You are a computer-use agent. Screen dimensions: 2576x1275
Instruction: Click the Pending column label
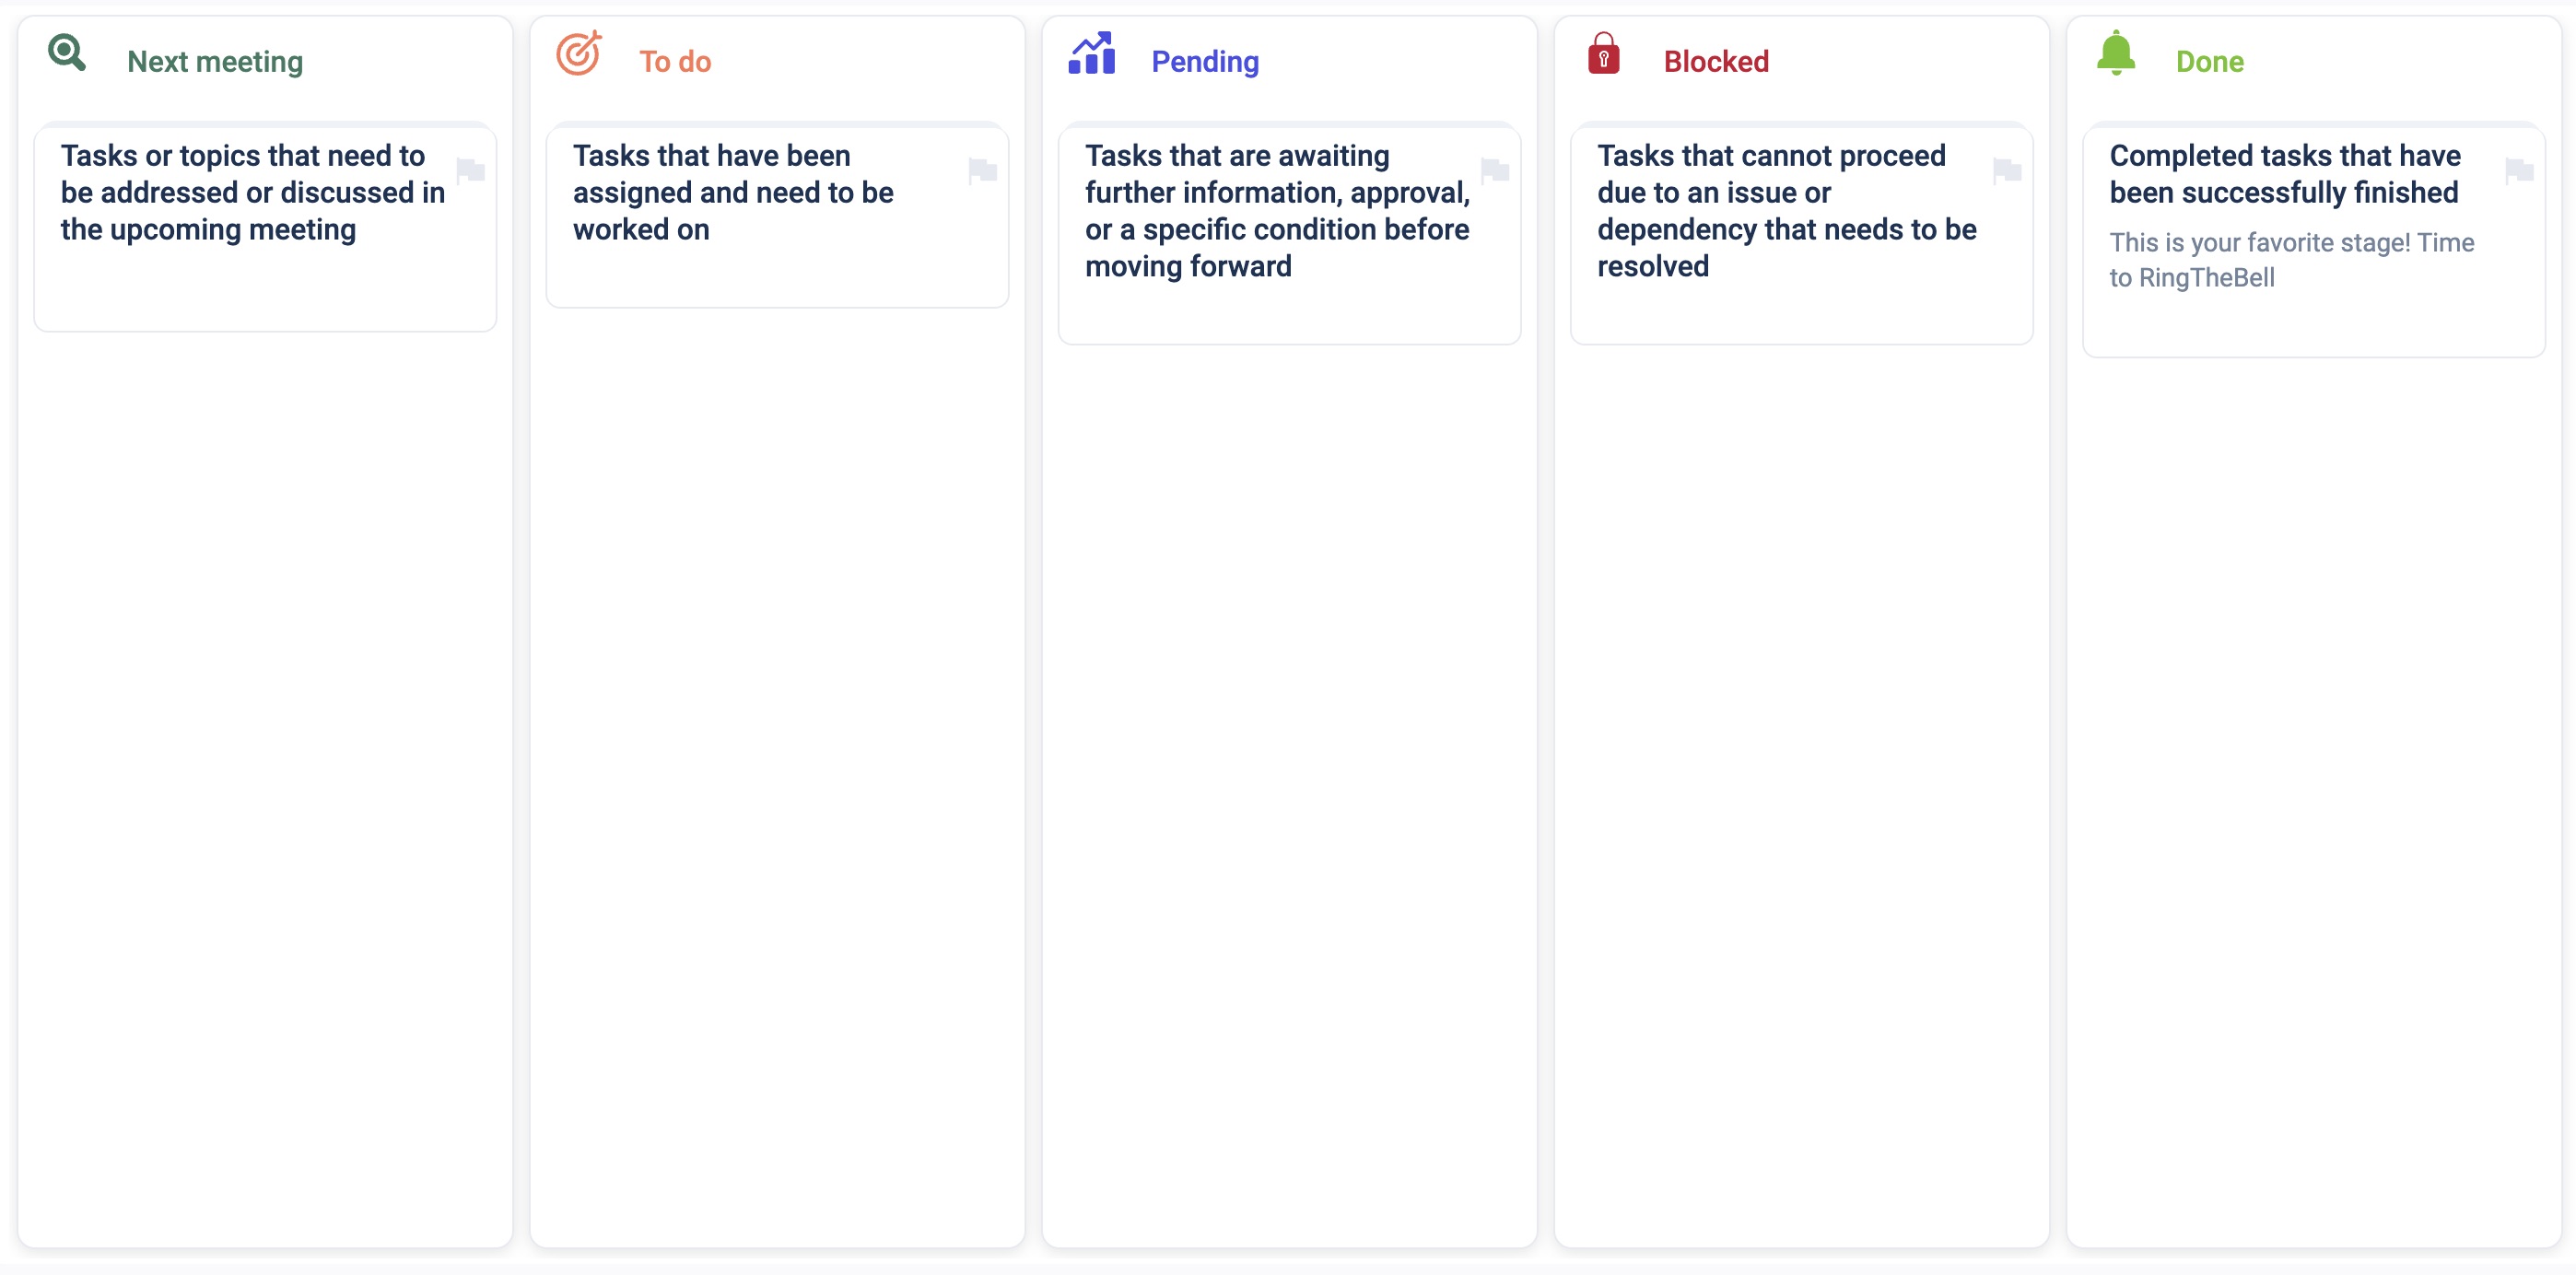pos(1206,61)
